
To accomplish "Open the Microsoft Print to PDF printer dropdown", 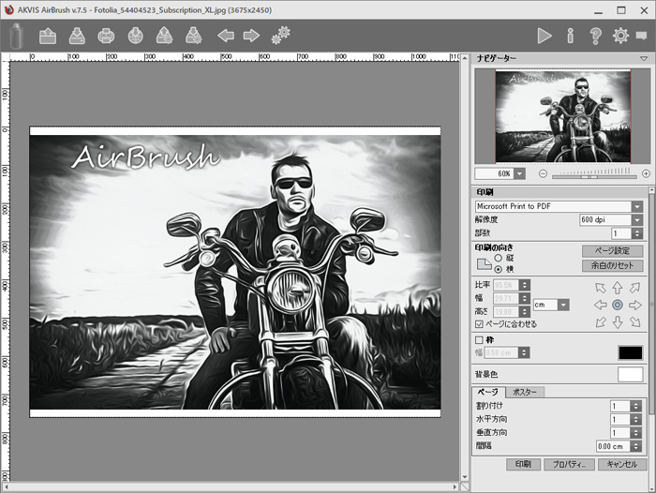I will (636, 206).
